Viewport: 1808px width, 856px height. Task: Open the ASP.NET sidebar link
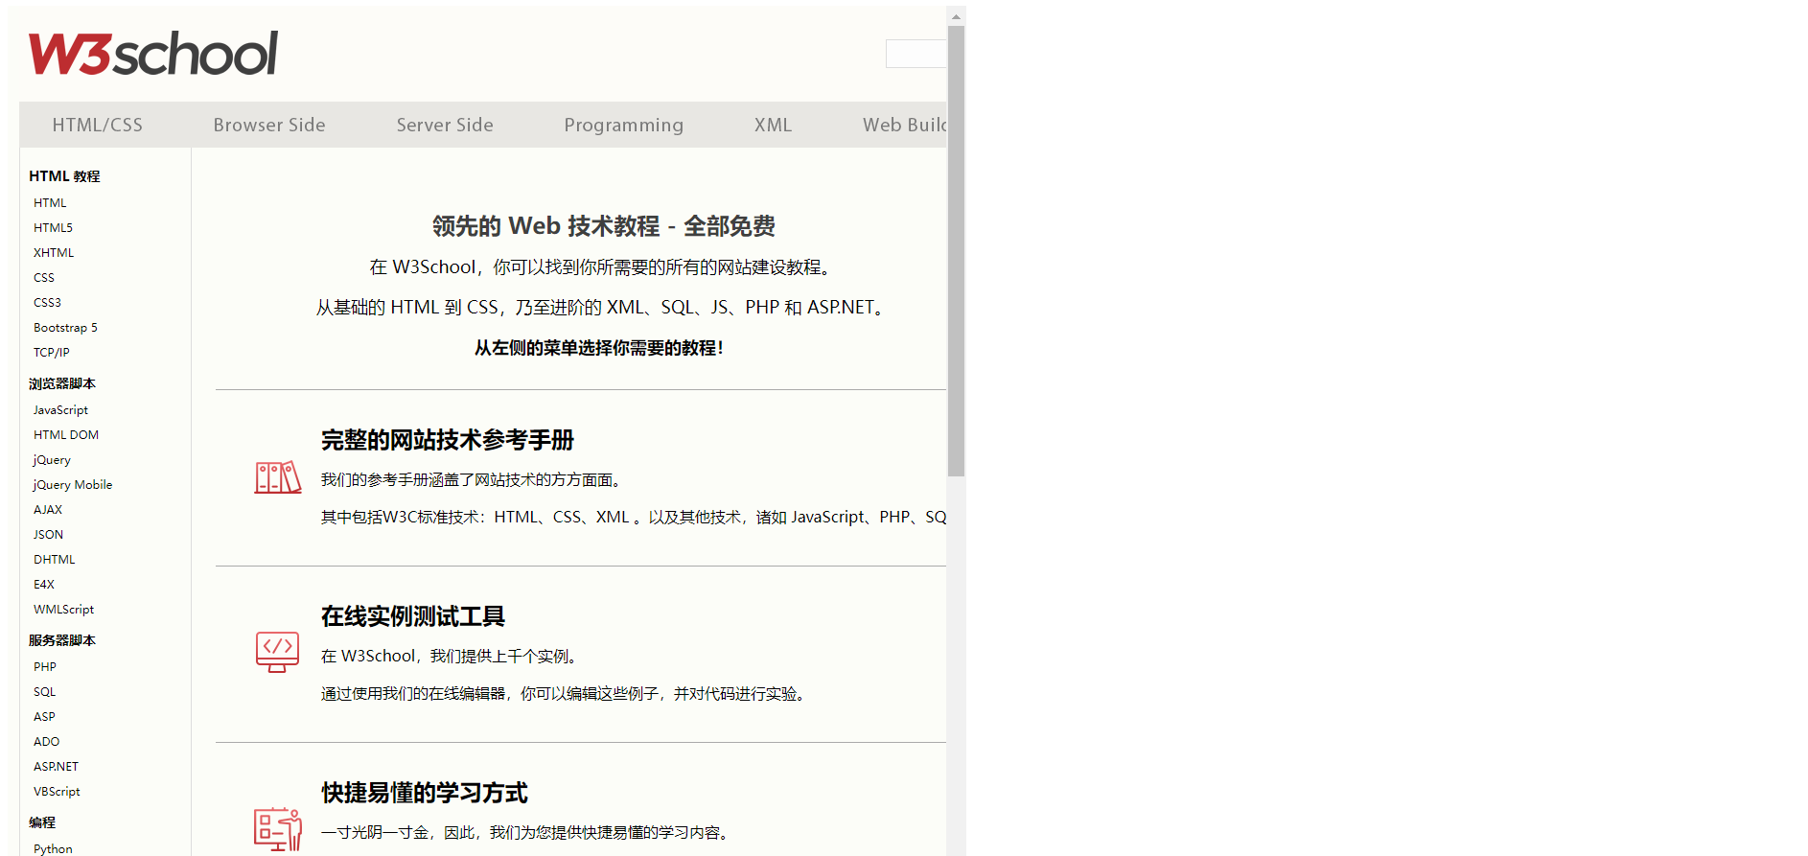click(x=57, y=767)
